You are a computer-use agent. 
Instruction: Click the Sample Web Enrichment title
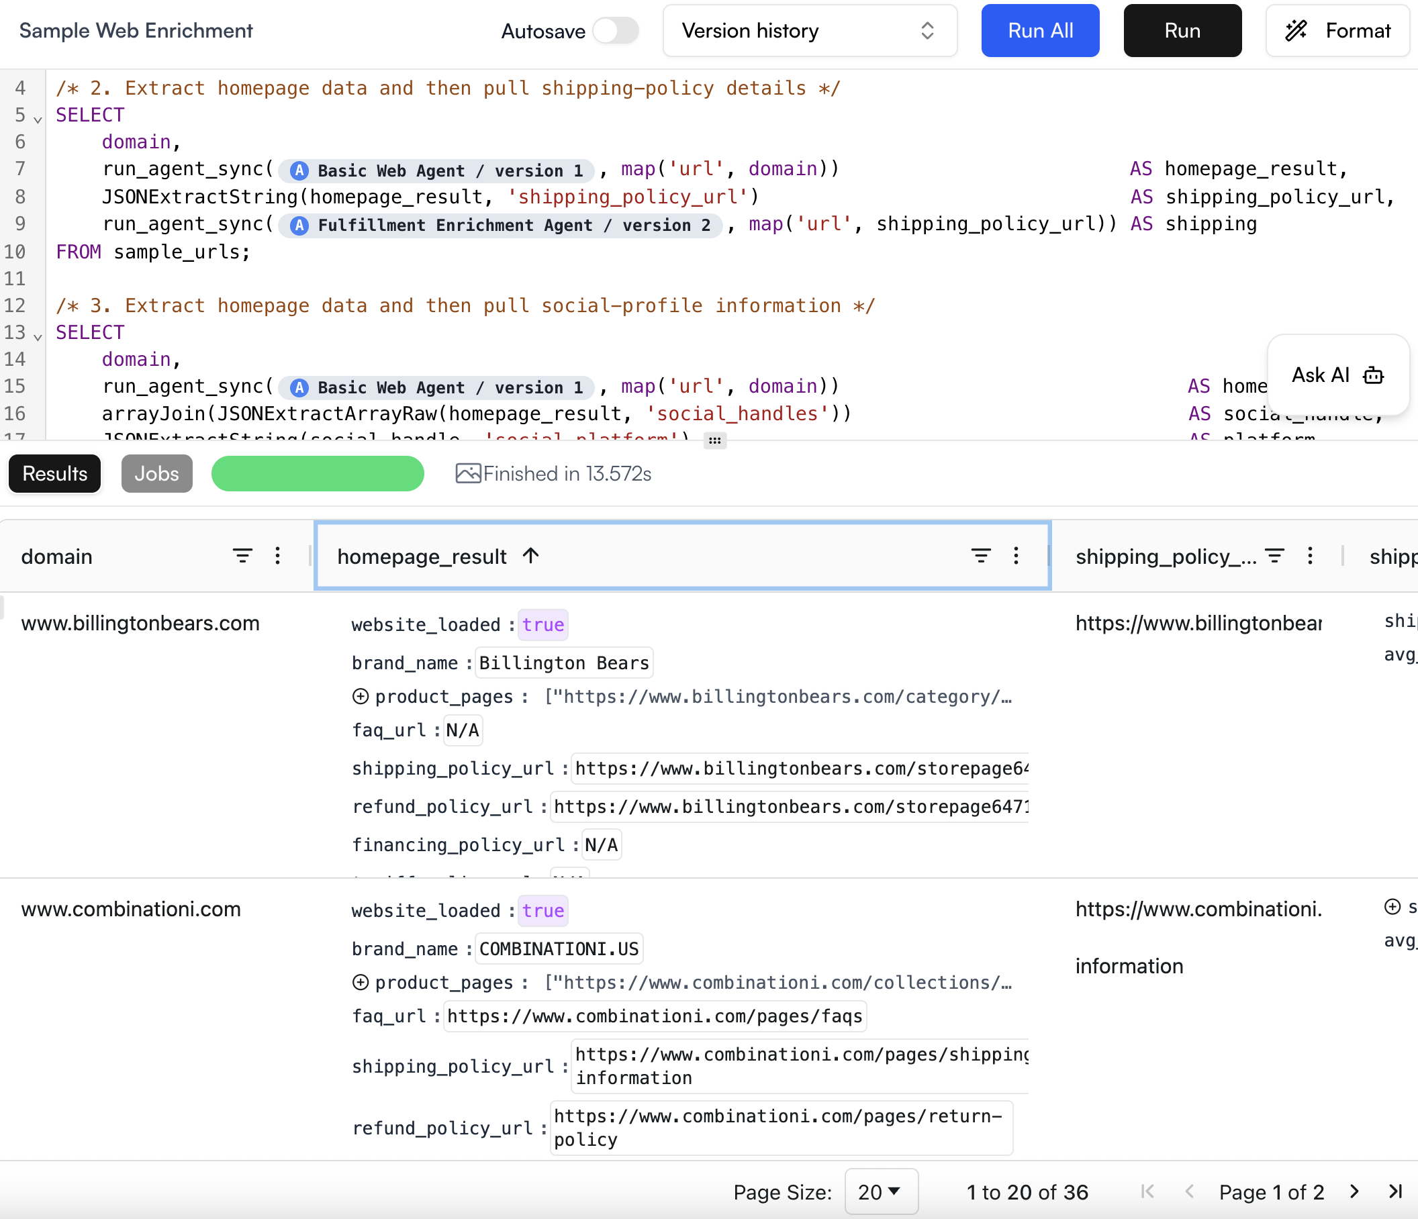pos(136,31)
